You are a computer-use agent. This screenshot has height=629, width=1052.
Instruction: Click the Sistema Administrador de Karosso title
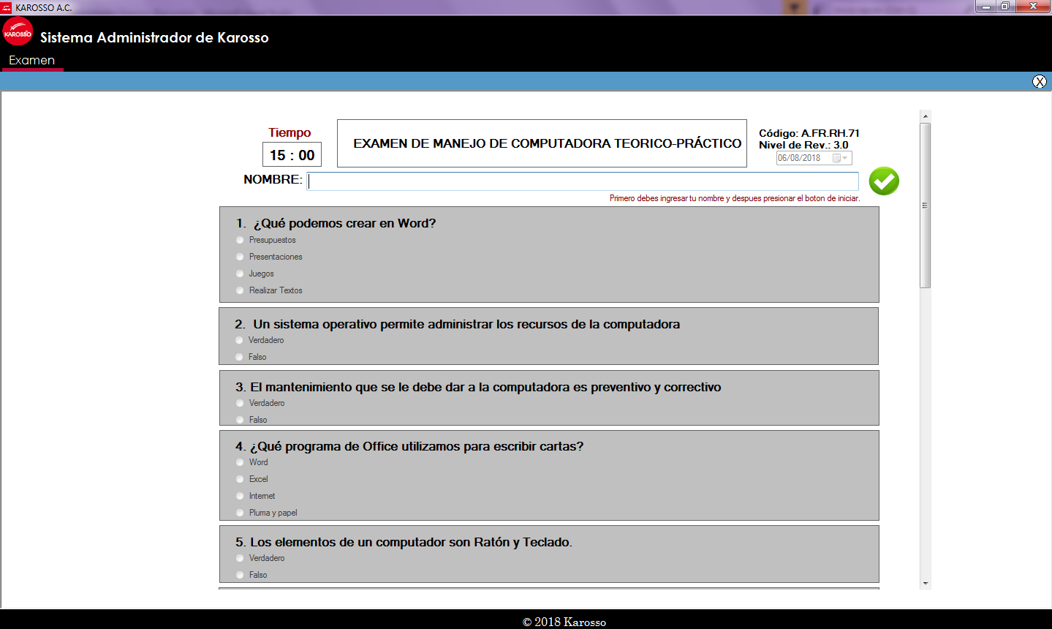pyautogui.click(x=154, y=37)
